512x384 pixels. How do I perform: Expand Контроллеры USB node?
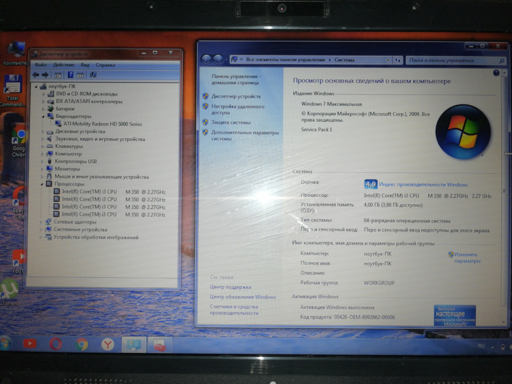tap(42, 162)
